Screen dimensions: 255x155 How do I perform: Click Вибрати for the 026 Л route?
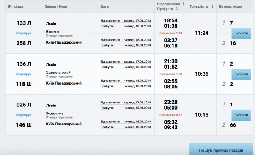(x=241, y=115)
